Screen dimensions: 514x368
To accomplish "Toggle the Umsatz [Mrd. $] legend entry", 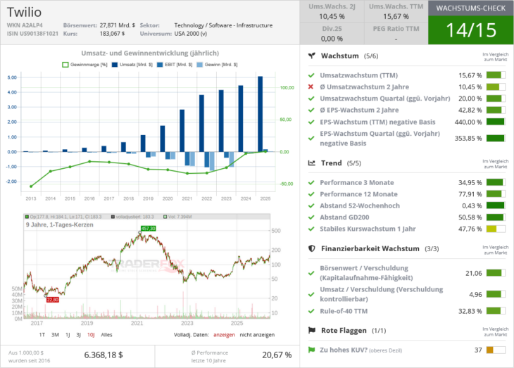I will 132,65.
